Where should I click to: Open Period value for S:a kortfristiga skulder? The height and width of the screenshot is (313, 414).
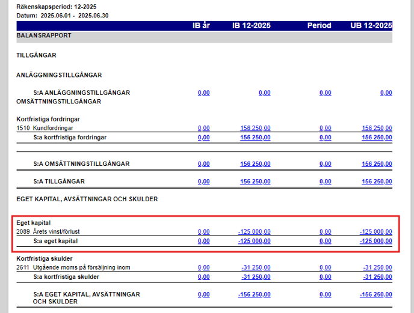[x=326, y=277]
